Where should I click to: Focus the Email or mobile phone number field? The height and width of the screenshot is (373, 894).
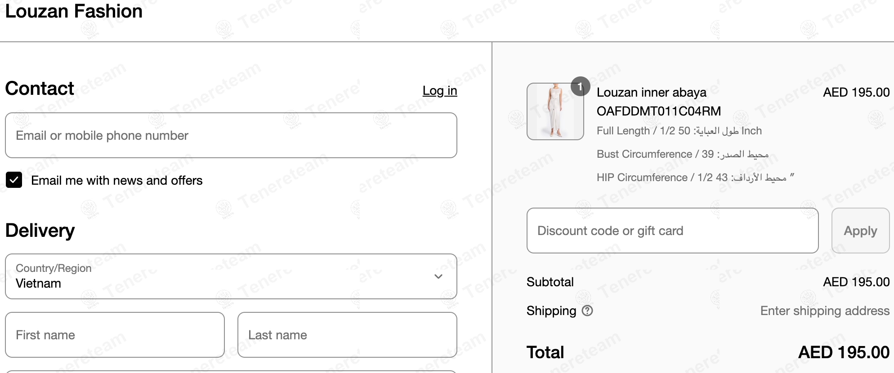click(x=231, y=135)
